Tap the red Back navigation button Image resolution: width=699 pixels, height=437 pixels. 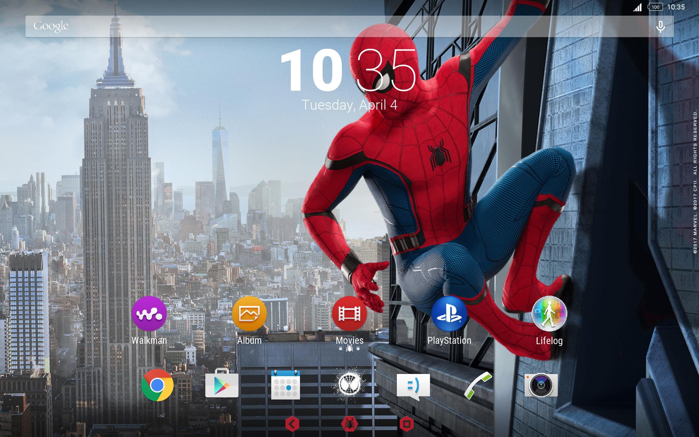(292, 424)
